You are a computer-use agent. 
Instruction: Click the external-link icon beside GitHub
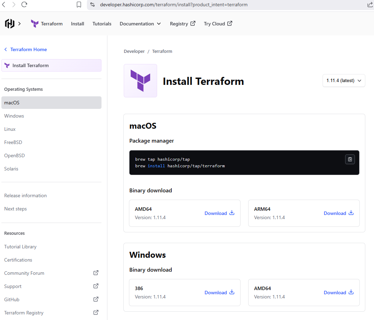(x=96, y=299)
